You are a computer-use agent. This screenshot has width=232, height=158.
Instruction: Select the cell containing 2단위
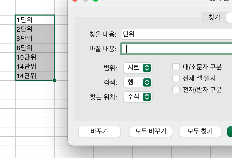pyautogui.click(x=35, y=29)
